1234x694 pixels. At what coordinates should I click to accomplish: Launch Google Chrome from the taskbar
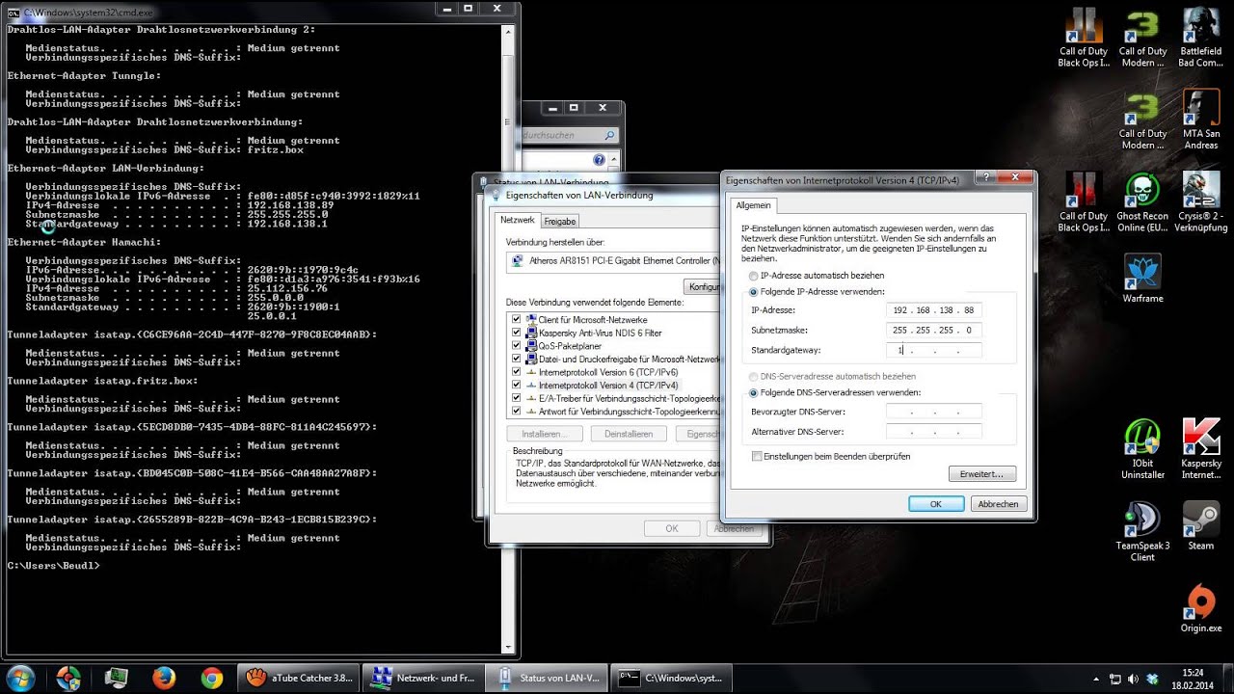pyautogui.click(x=212, y=678)
